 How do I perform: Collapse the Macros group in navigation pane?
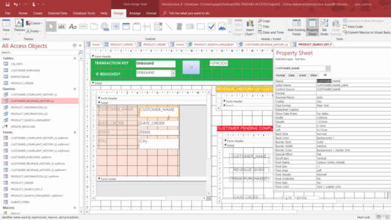(x=75, y=208)
